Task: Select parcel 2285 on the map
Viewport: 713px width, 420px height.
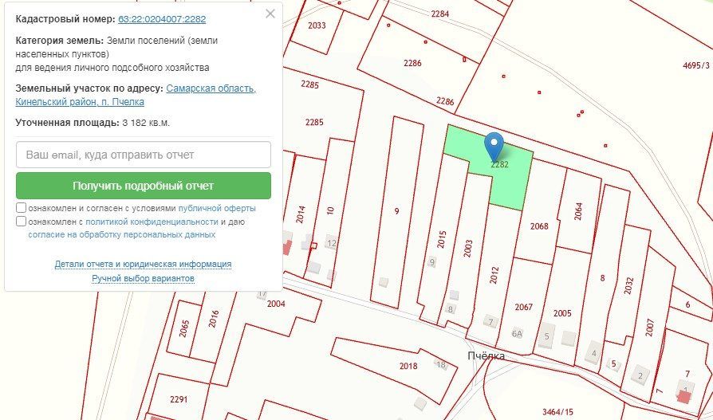Action: 314,122
